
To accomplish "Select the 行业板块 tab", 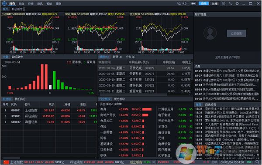I will click(105, 99).
